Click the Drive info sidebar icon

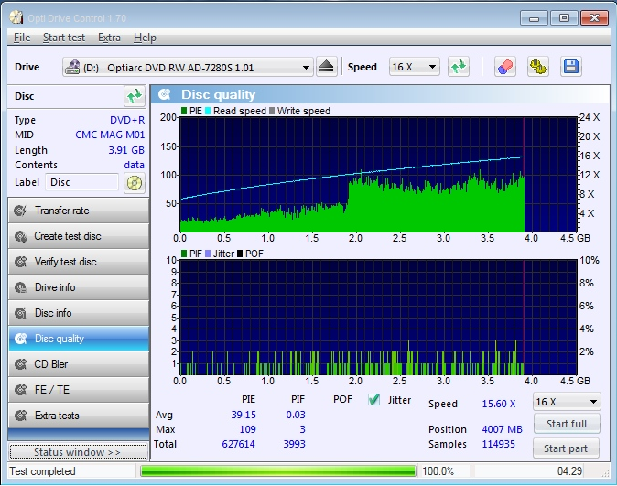(20, 287)
